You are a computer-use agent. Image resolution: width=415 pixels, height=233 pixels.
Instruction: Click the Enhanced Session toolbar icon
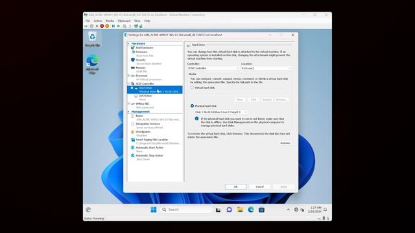136,26
